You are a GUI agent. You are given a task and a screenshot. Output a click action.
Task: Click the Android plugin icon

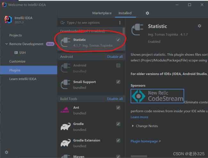[65, 68]
